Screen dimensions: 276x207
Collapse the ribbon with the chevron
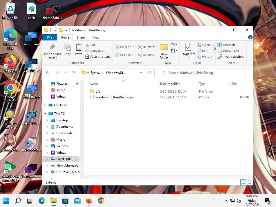tap(244, 37)
